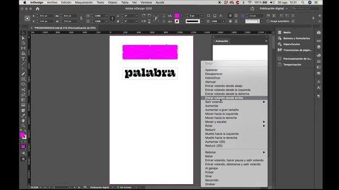Select the Animación panel tab
Image resolution: width=339 pixels, height=190 pixels.
(221, 41)
